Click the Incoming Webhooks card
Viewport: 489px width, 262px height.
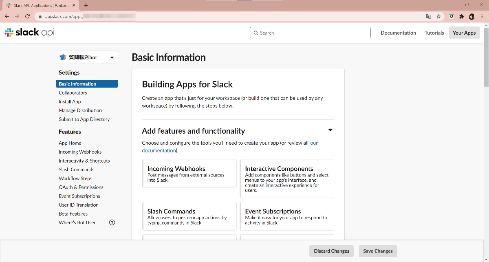189,174
